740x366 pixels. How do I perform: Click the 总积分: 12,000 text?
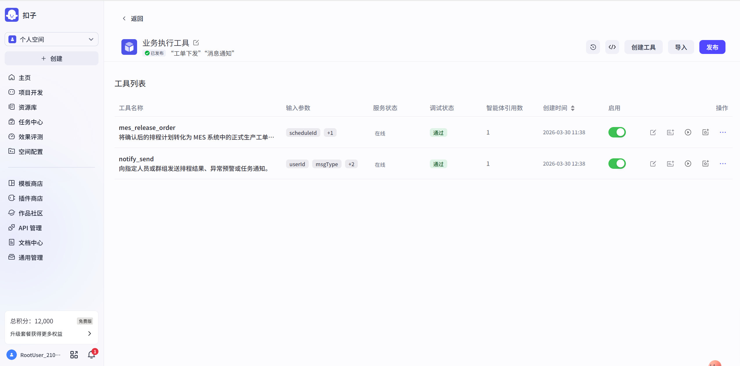click(32, 321)
